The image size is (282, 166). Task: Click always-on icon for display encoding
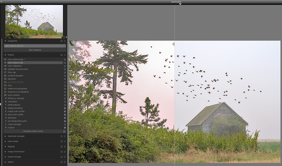[x=65, y=108]
